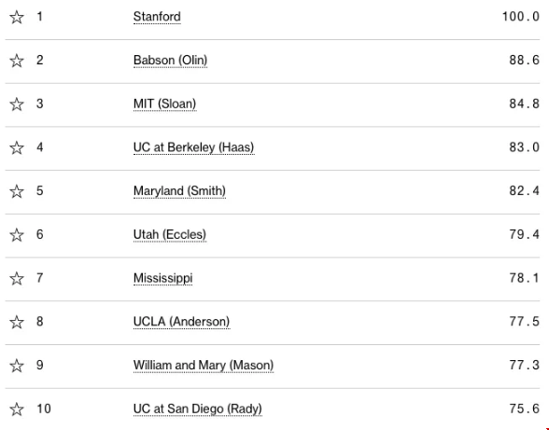Screen dimensions: 549x430
Task: Open UC at San Diego (Rady) link
Action: coord(198,409)
